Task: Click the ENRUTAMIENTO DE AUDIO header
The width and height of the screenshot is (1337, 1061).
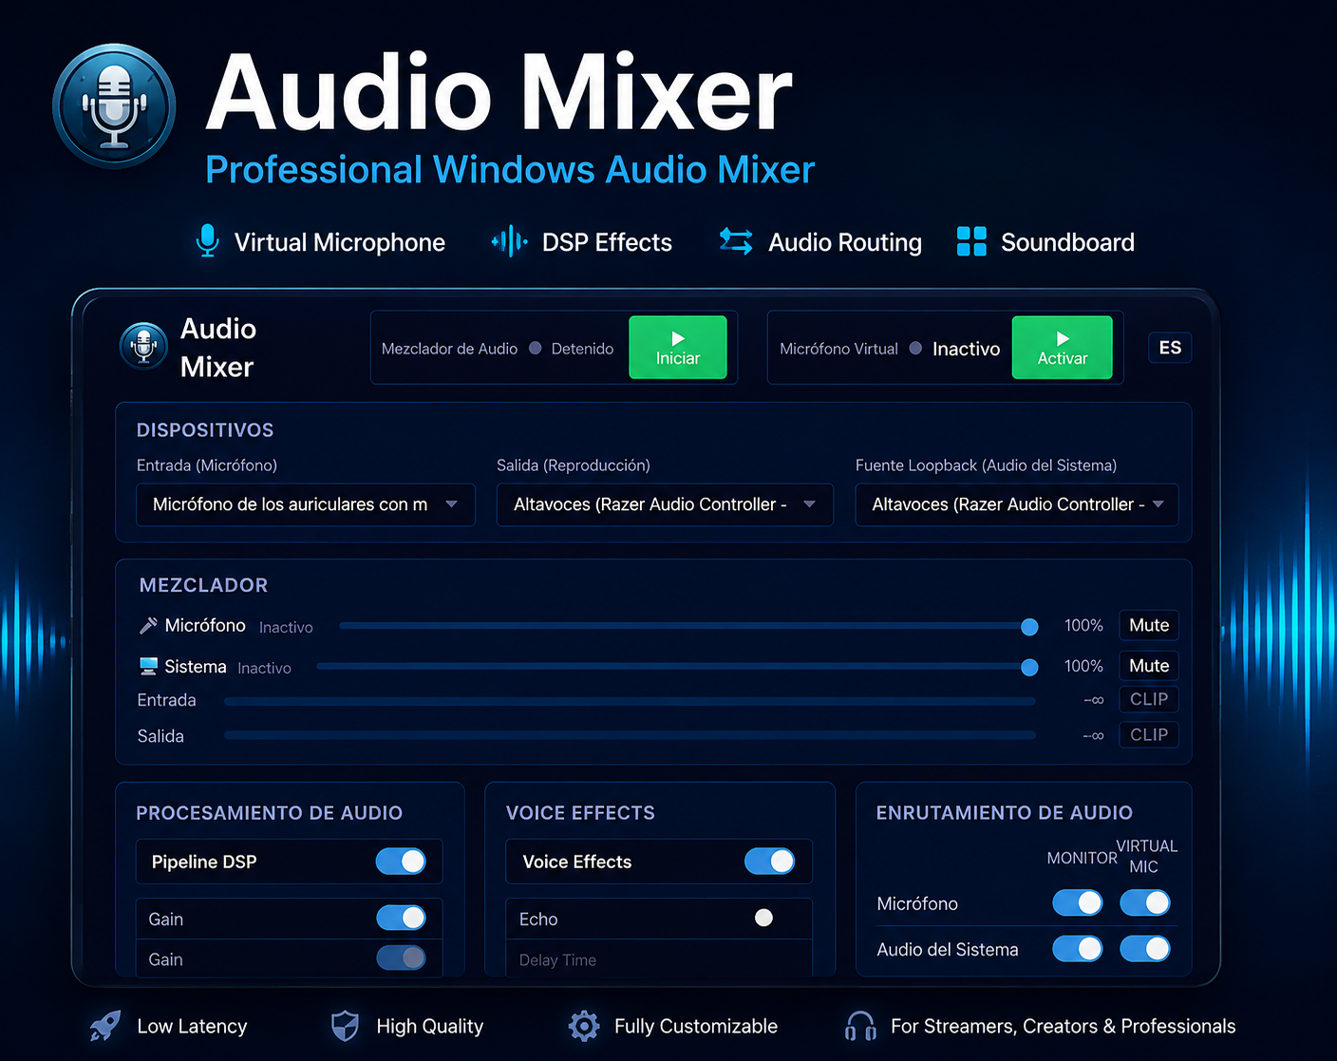Action: click(x=1005, y=813)
